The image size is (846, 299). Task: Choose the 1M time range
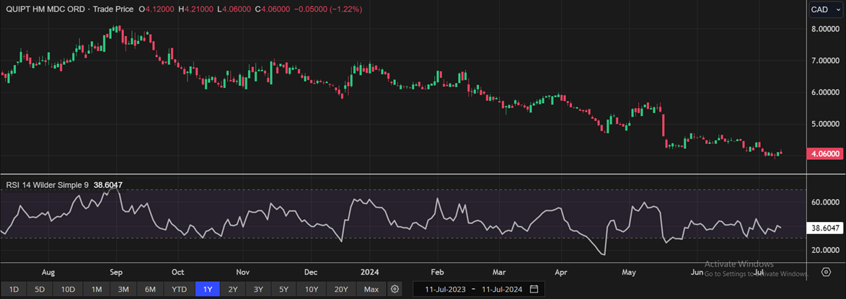pos(96,289)
